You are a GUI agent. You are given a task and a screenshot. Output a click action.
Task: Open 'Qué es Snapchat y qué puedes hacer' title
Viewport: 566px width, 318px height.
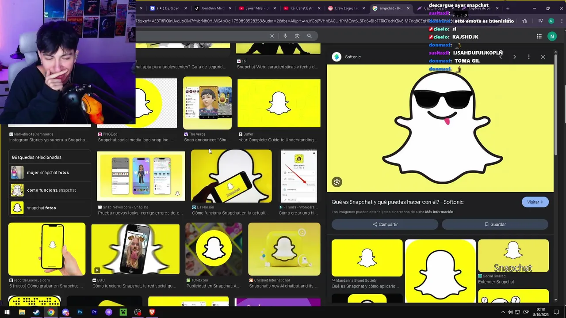398,202
